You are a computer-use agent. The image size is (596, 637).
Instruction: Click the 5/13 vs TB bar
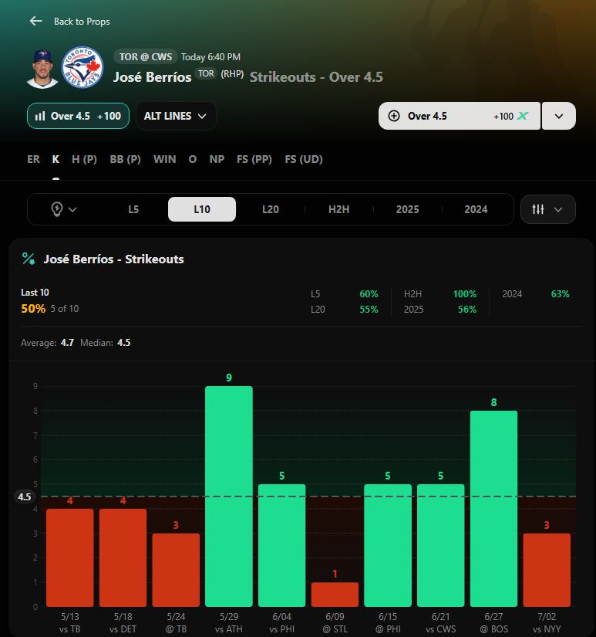tap(70, 557)
